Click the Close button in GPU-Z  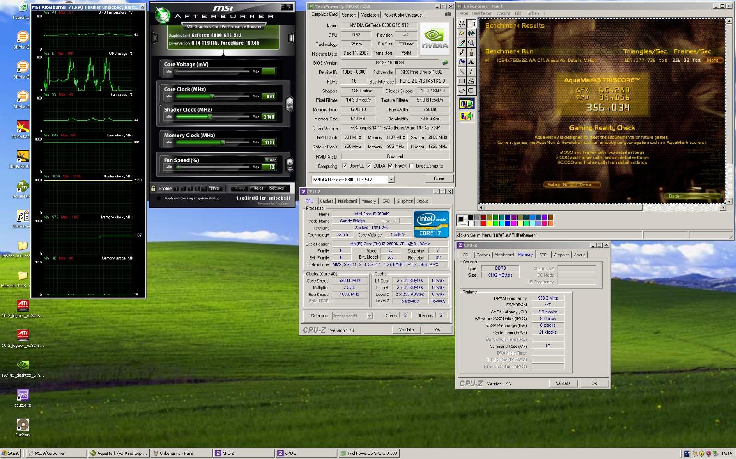pos(439,179)
